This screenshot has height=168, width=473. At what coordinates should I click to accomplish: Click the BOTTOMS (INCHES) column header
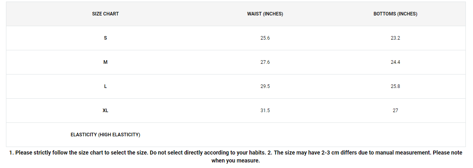395,14
